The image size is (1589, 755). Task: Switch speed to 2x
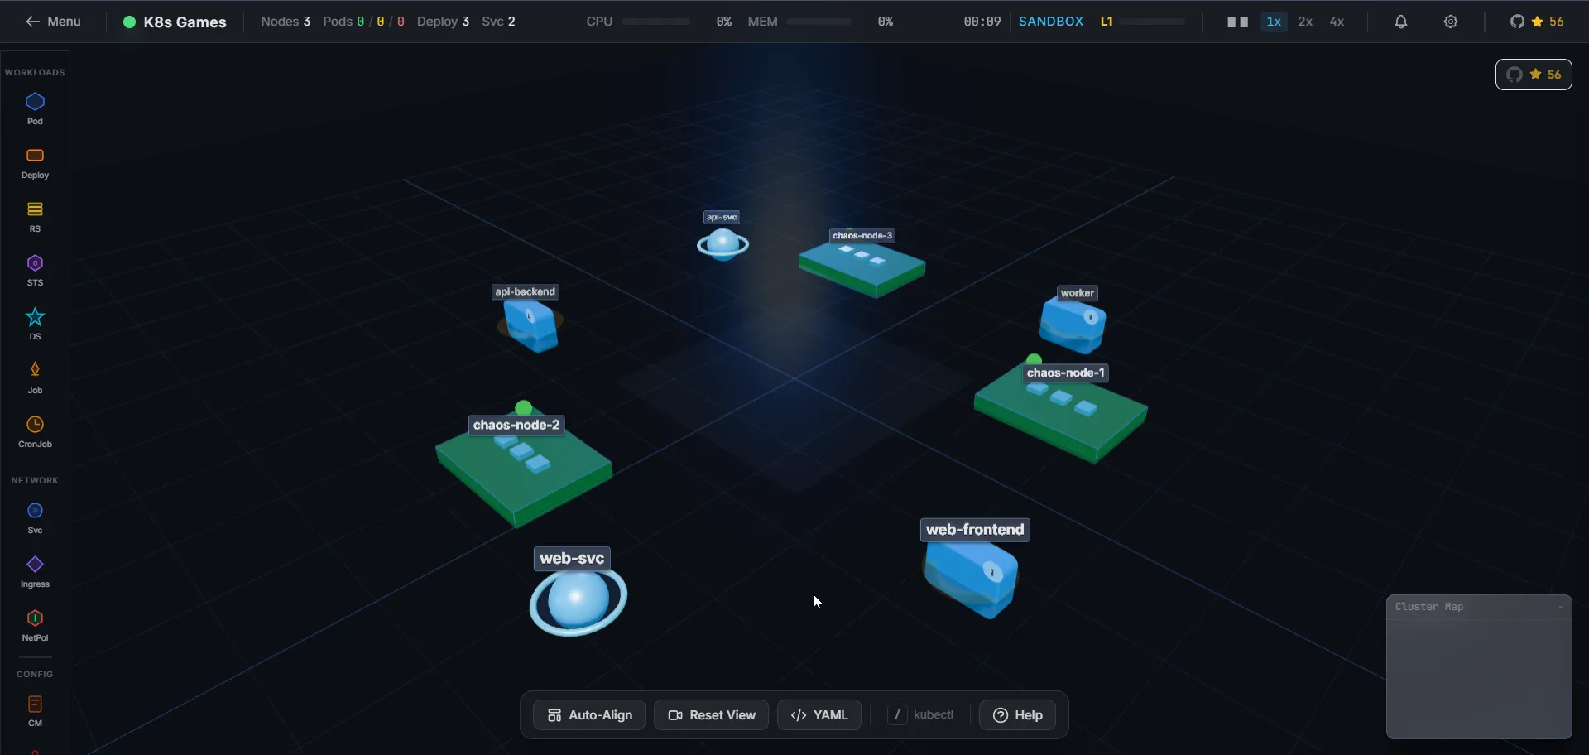point(1306,22)
